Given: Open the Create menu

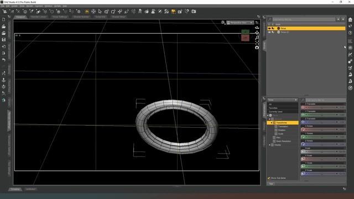Looking at the screenshot, I should [14, 6].
